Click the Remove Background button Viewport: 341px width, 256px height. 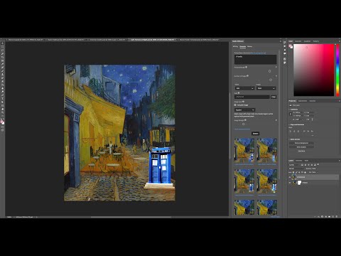click(301, 143)
